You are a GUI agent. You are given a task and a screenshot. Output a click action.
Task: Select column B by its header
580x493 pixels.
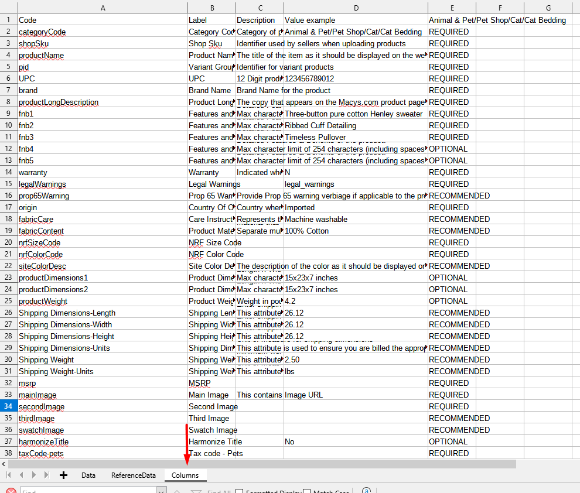[212, 8]
